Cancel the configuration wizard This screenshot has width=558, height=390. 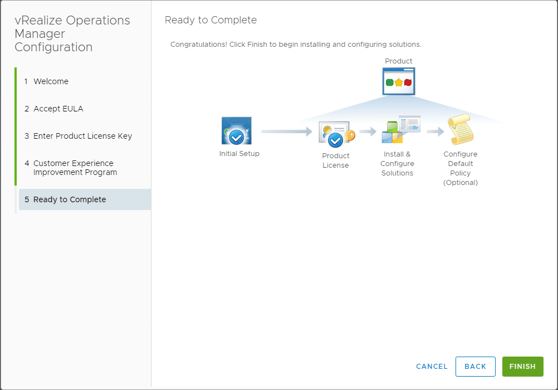point(432,367)
